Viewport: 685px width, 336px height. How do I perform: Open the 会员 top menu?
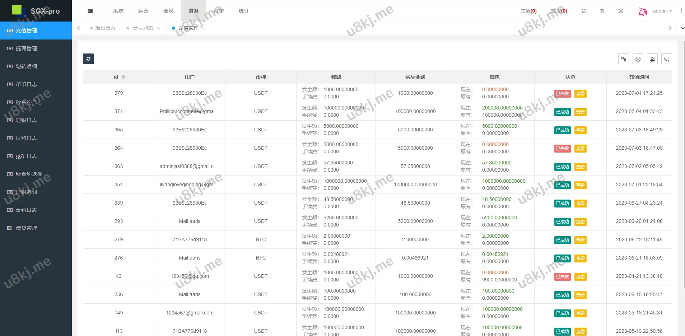(x=168, y=11)
